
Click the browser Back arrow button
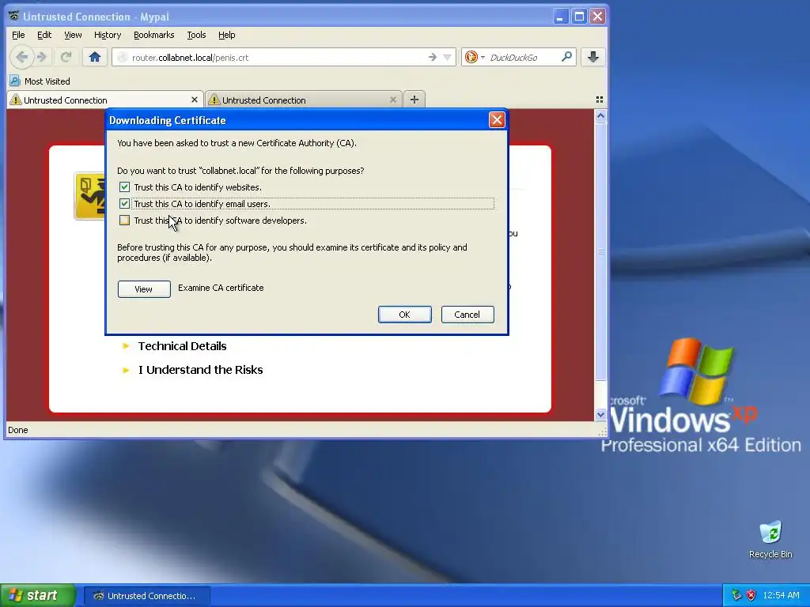click(21, 57)
